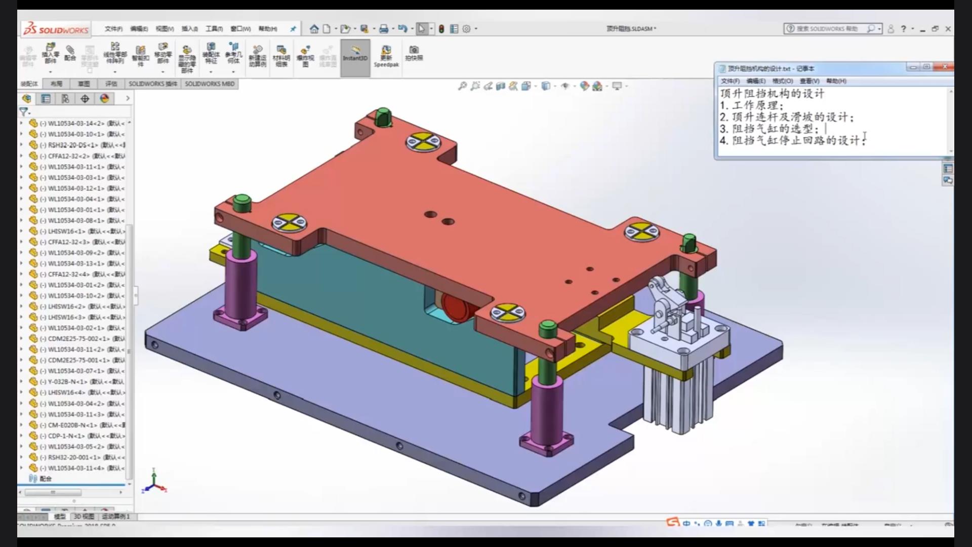Open the search options dropdown arrow
972x547 pixels.
coord(879,29)
